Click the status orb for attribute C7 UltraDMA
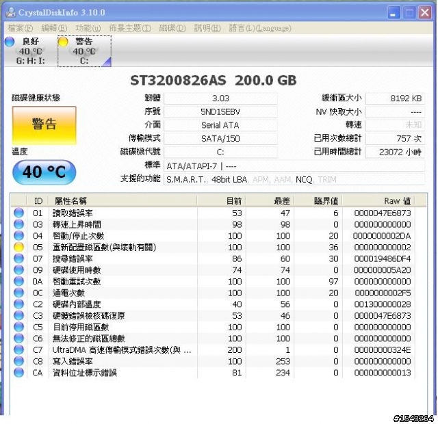 click(x=18, y=349)
